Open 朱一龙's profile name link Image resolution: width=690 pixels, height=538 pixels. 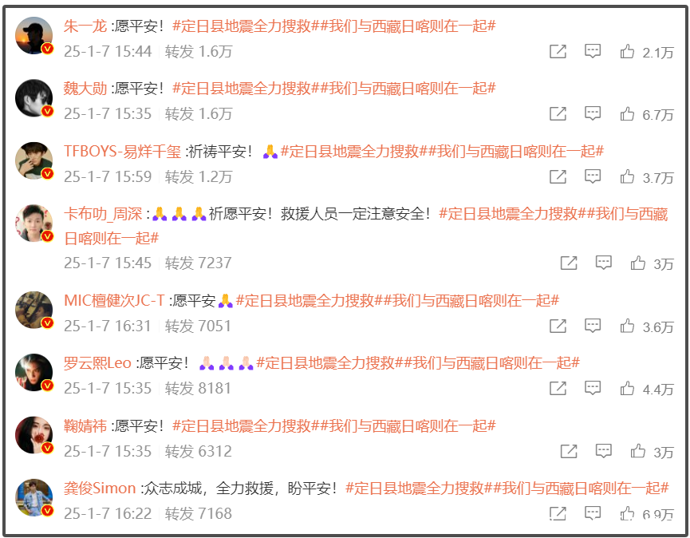point(85,26)
